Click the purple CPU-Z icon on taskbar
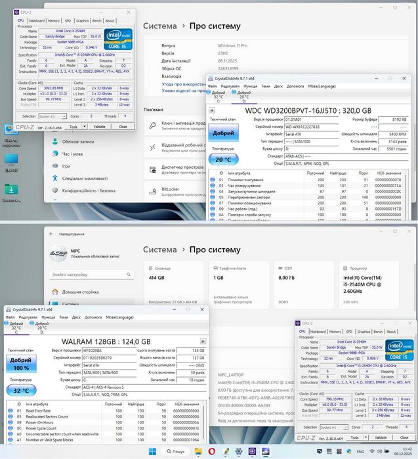Image resolution: width=418 pixels, height=459 pixels. pos(252,451)
